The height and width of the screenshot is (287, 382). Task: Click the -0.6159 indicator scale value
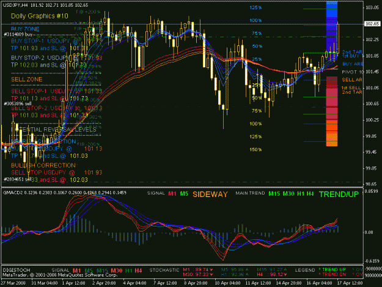coord(372,261)
